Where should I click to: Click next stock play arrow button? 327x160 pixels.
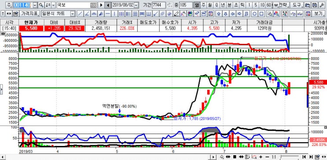(x=101, y=5)
